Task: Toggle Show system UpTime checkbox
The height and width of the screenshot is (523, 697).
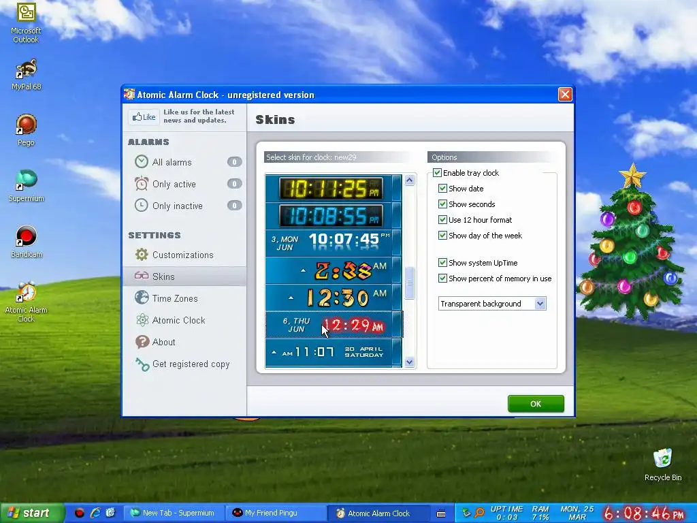Action: [x=442, y=262]
